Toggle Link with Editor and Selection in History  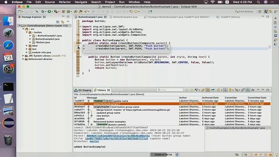coord(208,90)
